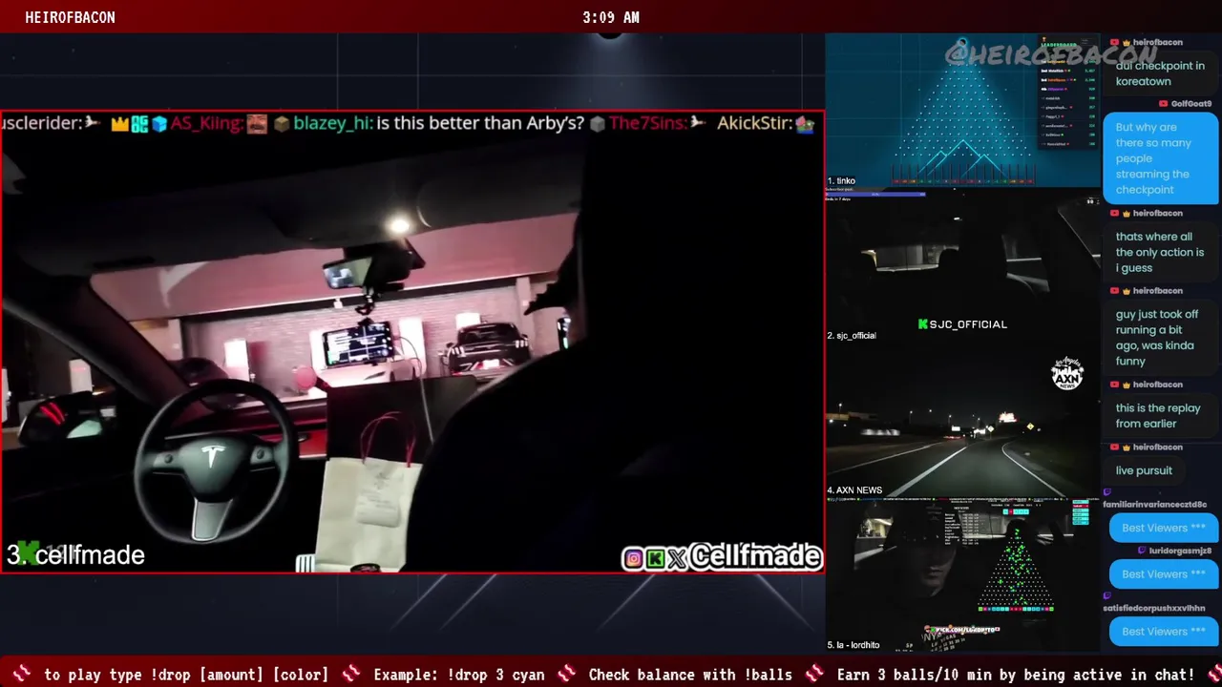Open the la - lordhito stream thumbnail
Screen dimensions: 1222x687
[962, 575]
